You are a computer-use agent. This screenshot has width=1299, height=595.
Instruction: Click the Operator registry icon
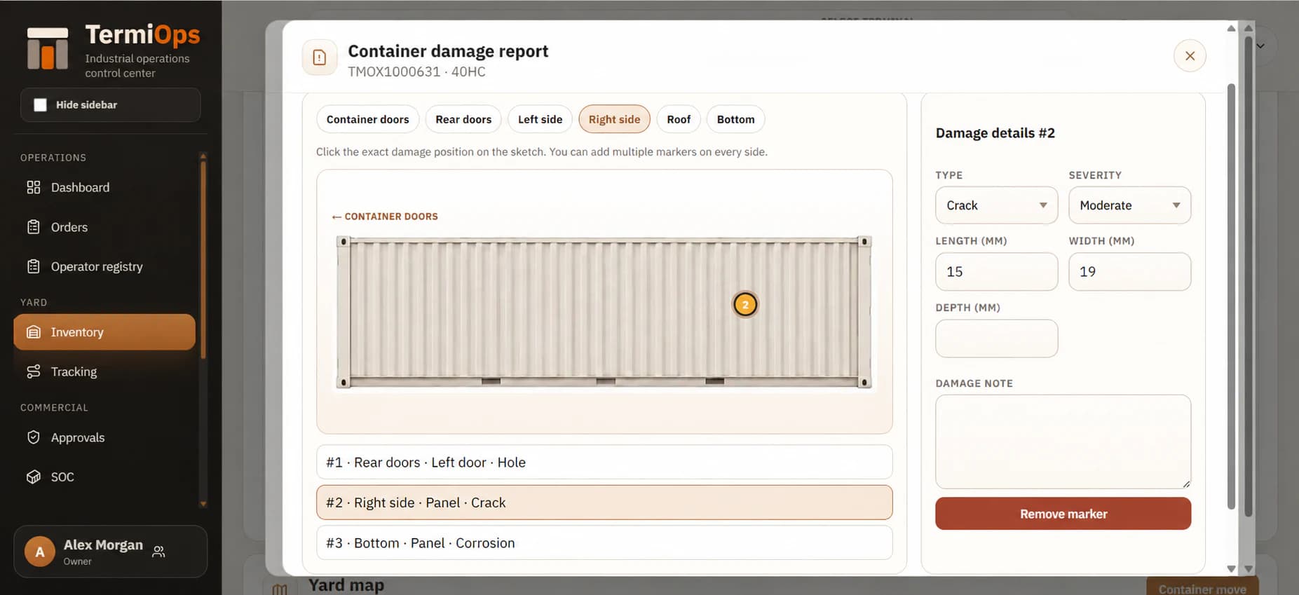pos(33,266)
